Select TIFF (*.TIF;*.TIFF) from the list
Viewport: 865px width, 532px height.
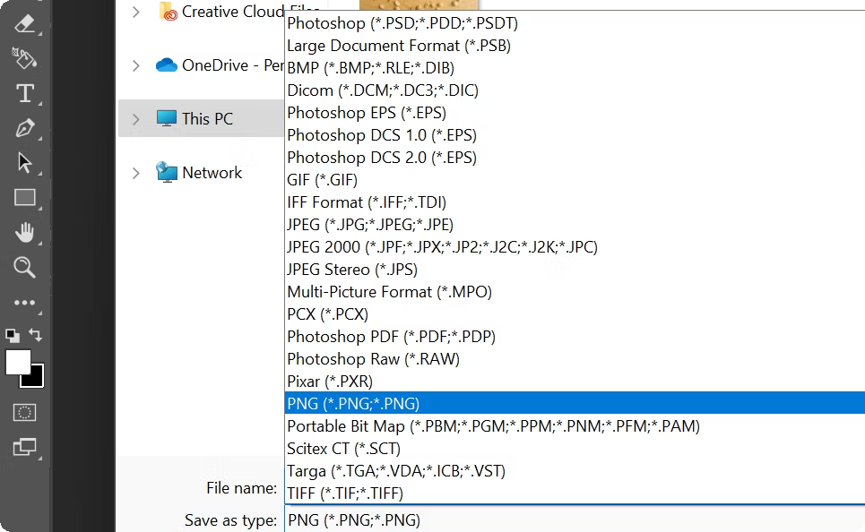click(x=345, y=493)
